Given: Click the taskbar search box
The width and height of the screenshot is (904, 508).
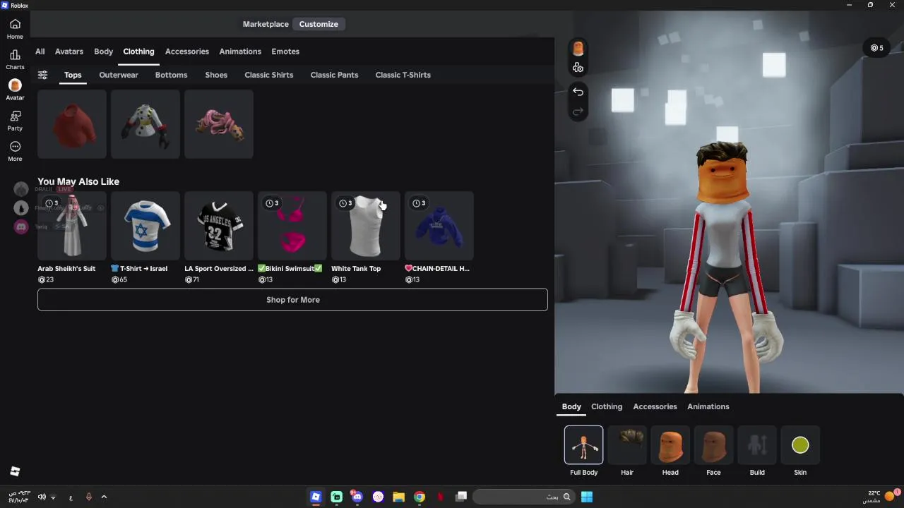Looking at the screenshot, I should [523, 497].
